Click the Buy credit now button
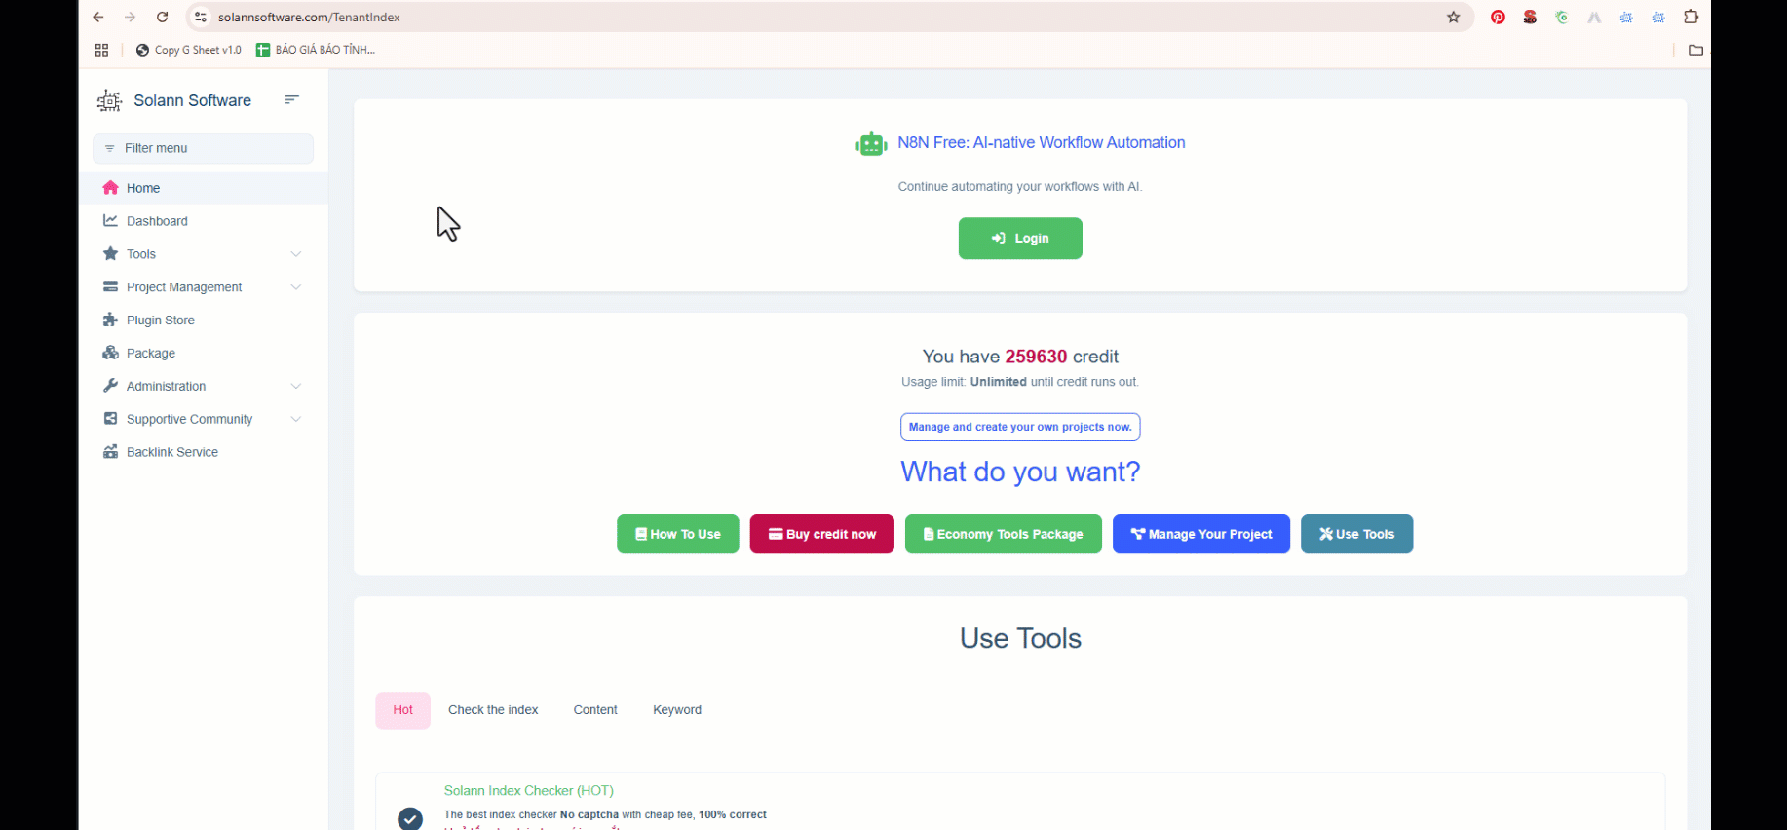The image size is (1787, 830). click(x=821, y=534)
